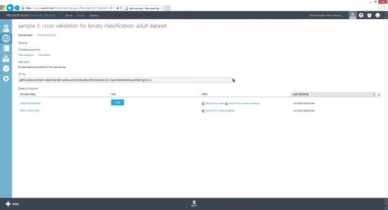The width and height of the screenshot is (388, 210).
Task: Open the Settings gear icon in sidebar
Action: (6, 79)
